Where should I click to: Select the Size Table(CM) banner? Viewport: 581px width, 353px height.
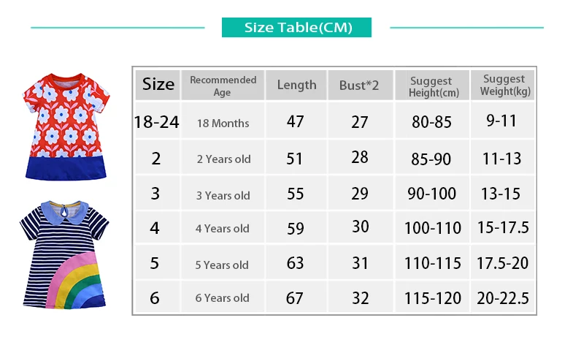click(x=296, y=28)
